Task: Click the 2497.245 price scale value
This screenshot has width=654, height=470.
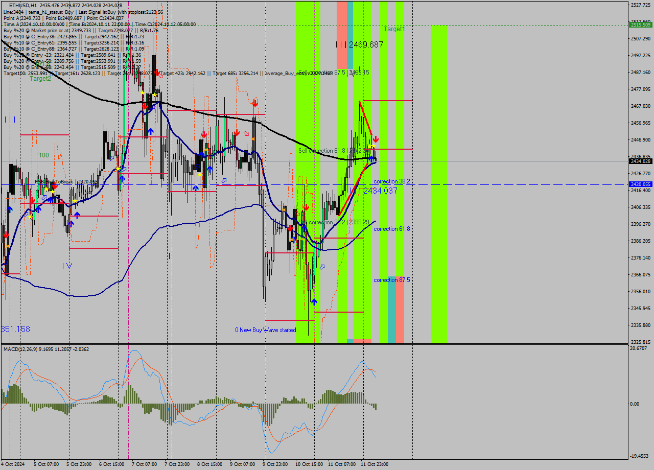Action: pos(641,55)
